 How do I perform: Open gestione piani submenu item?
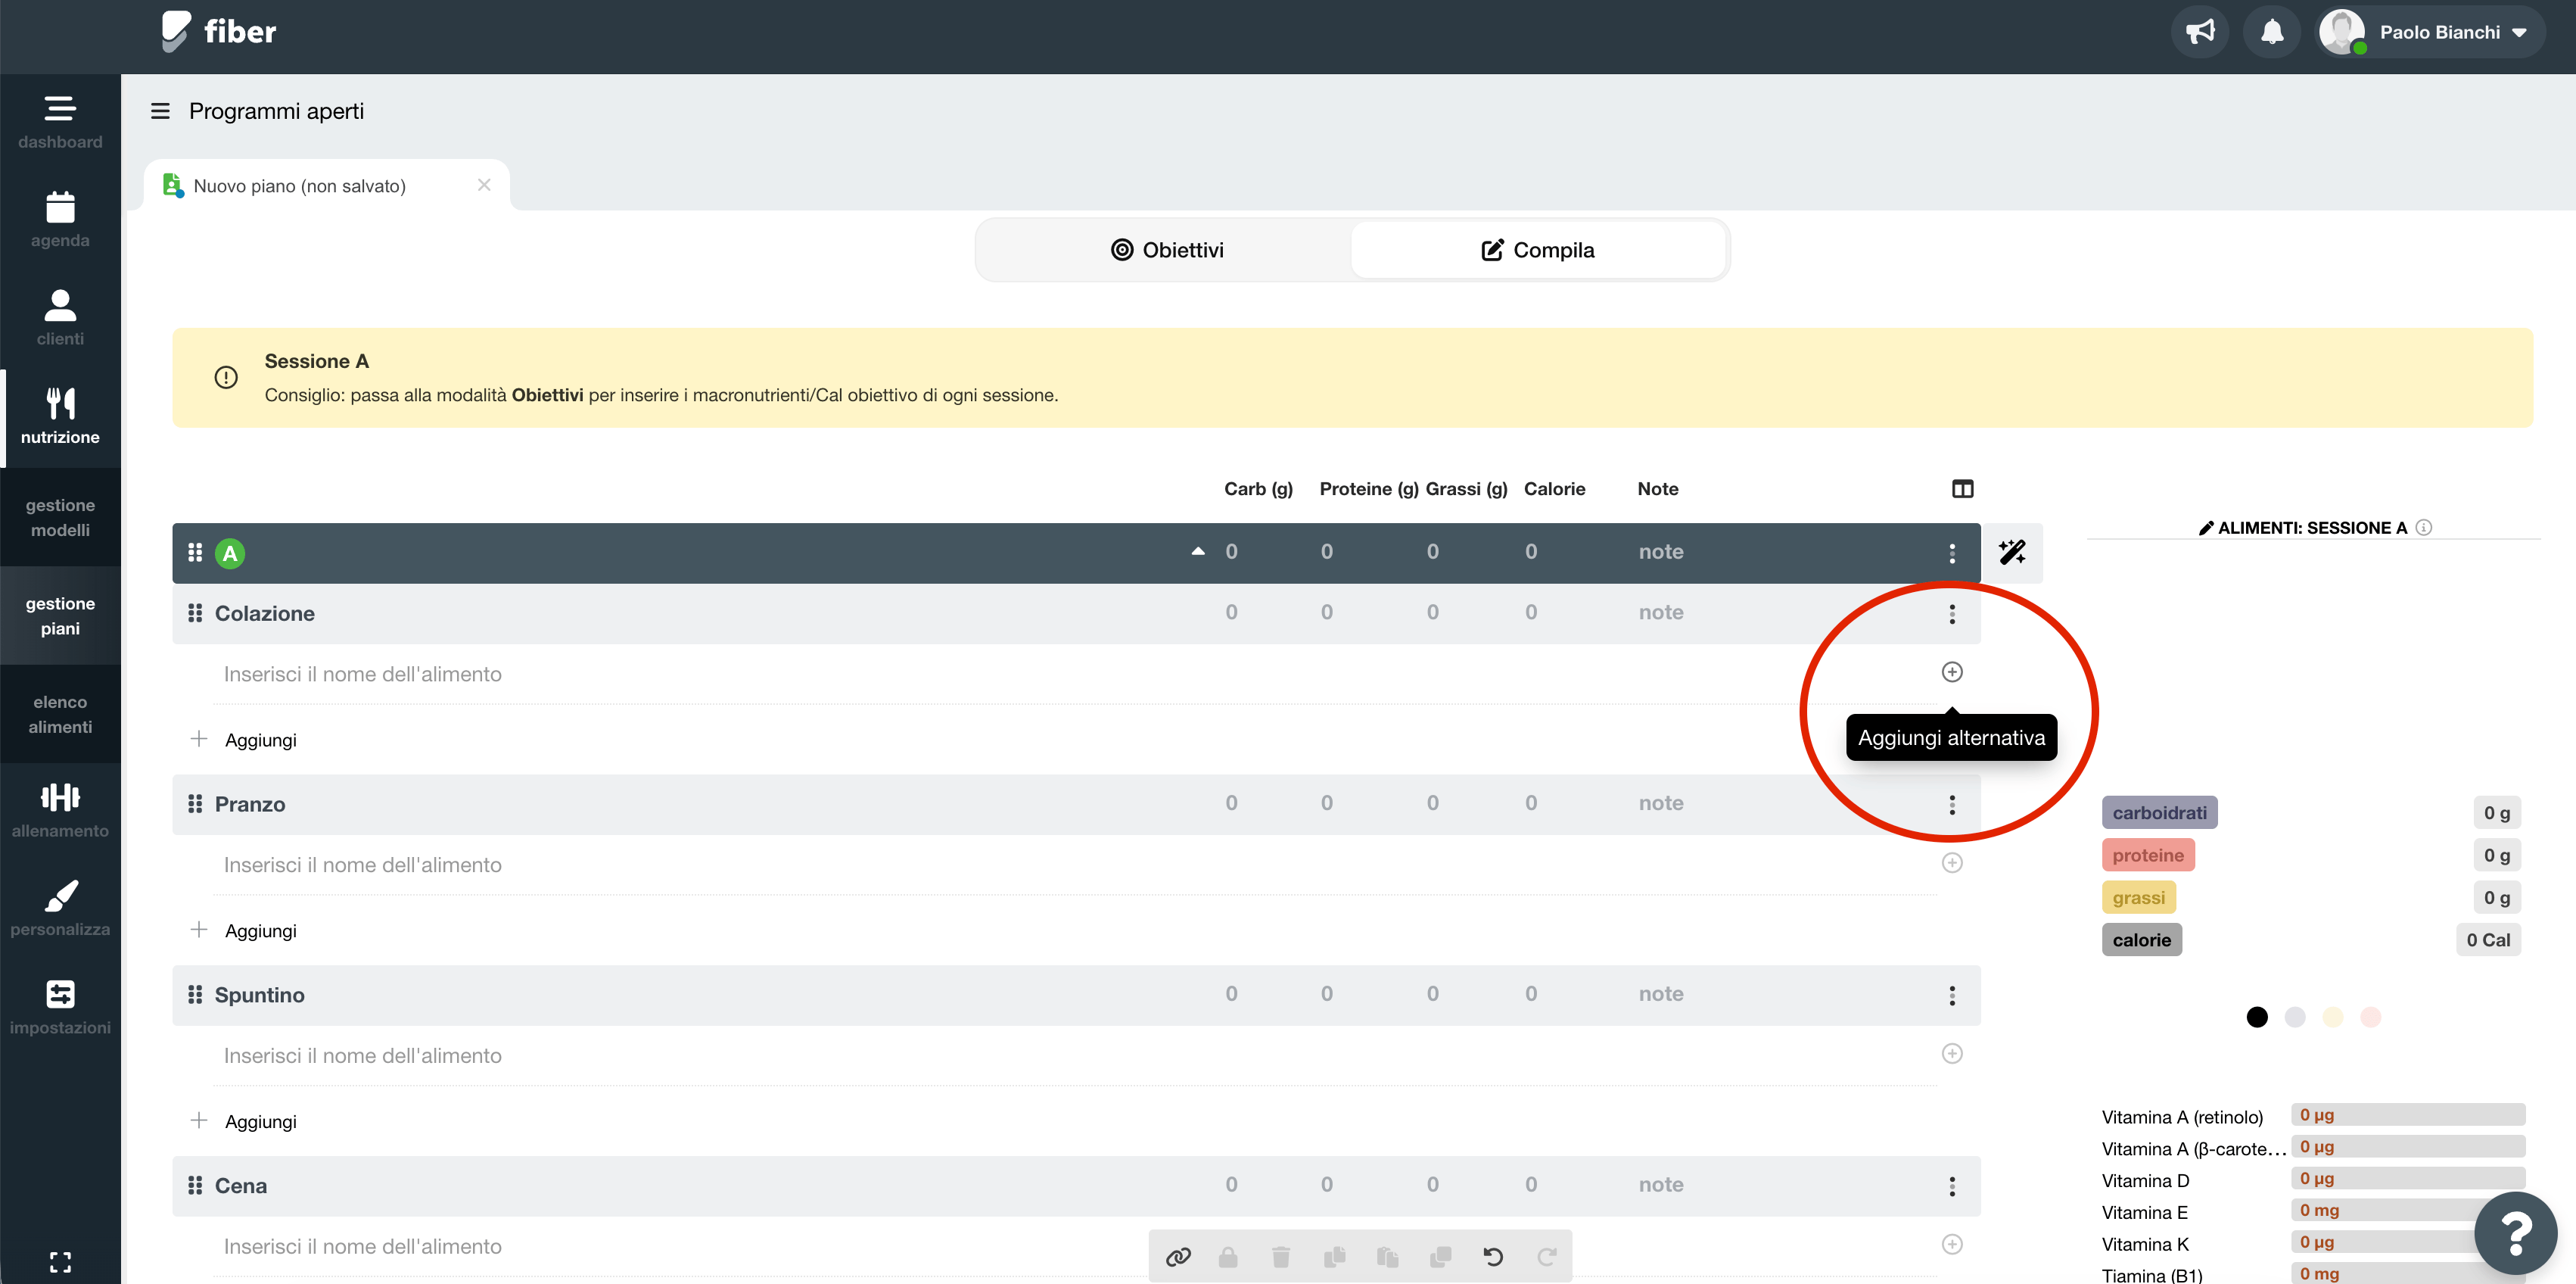(x=60, y=616)
